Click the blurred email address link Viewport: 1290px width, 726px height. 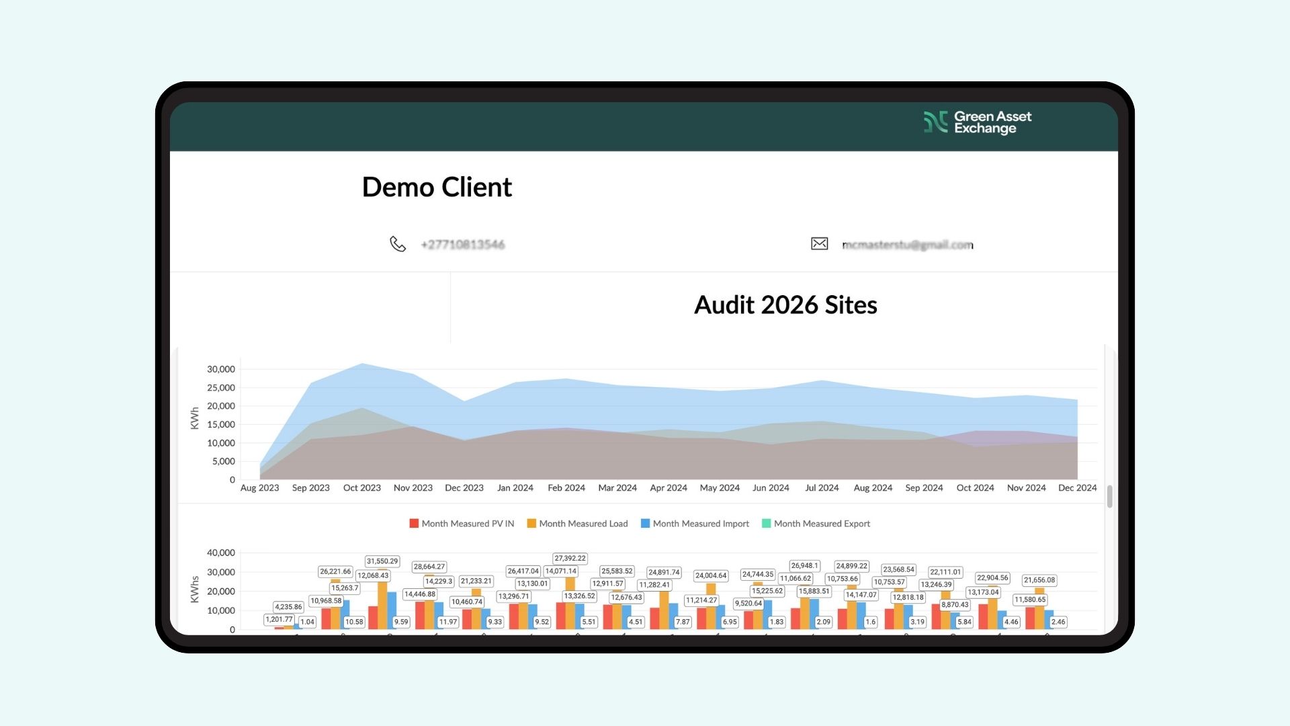pos(907,245)
